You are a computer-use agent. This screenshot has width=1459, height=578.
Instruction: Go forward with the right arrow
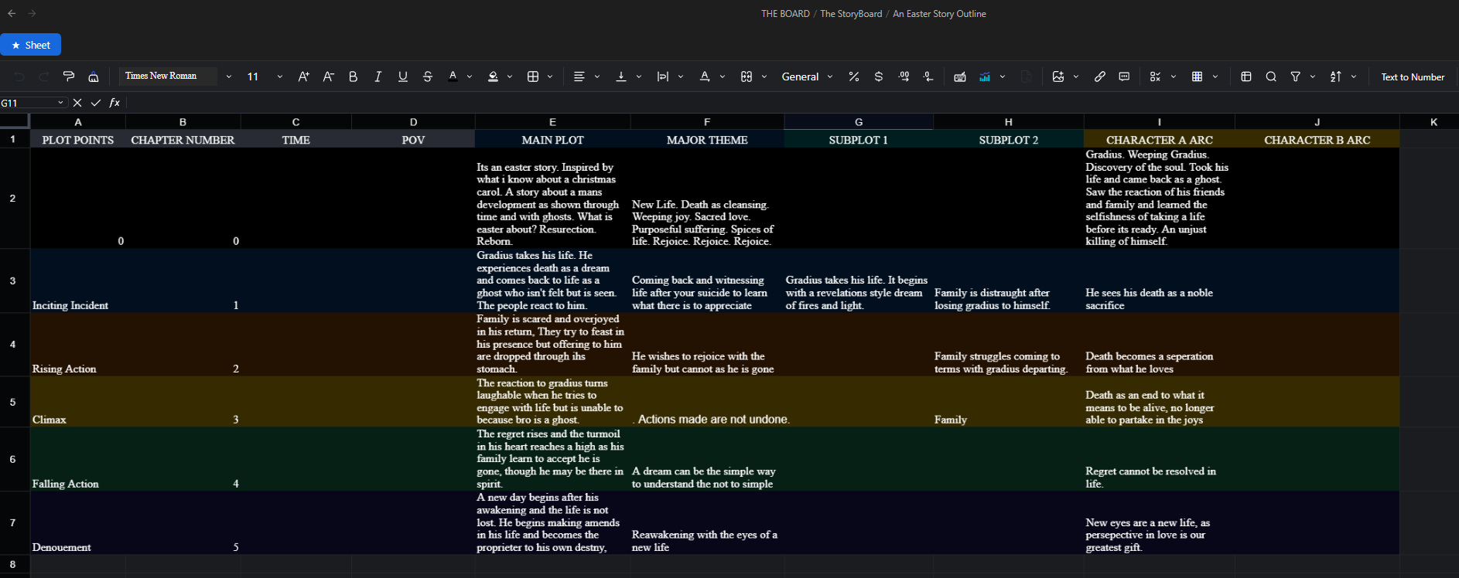click(32, 13)
